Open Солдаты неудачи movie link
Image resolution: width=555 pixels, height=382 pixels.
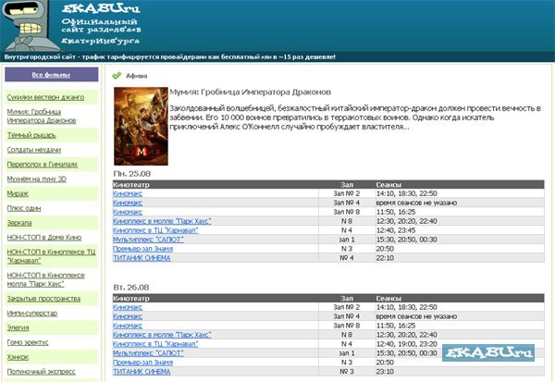34,150
